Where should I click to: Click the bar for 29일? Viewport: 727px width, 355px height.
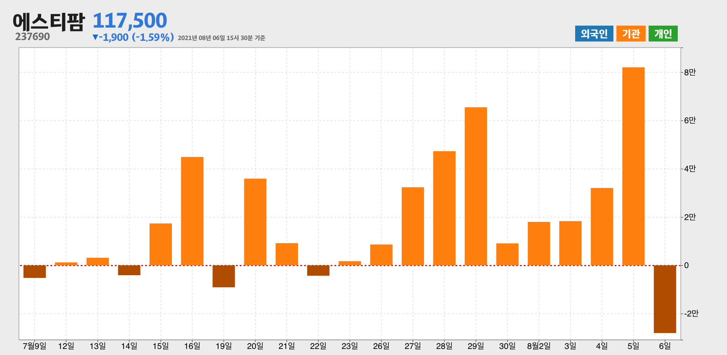pyautogui.click(x=476, y=186)
